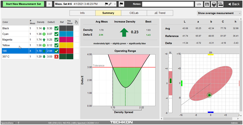The width and height of the screenshot is (243, 125).
Task: Click the hand pointer icon in table header
Action: point(76,22)
